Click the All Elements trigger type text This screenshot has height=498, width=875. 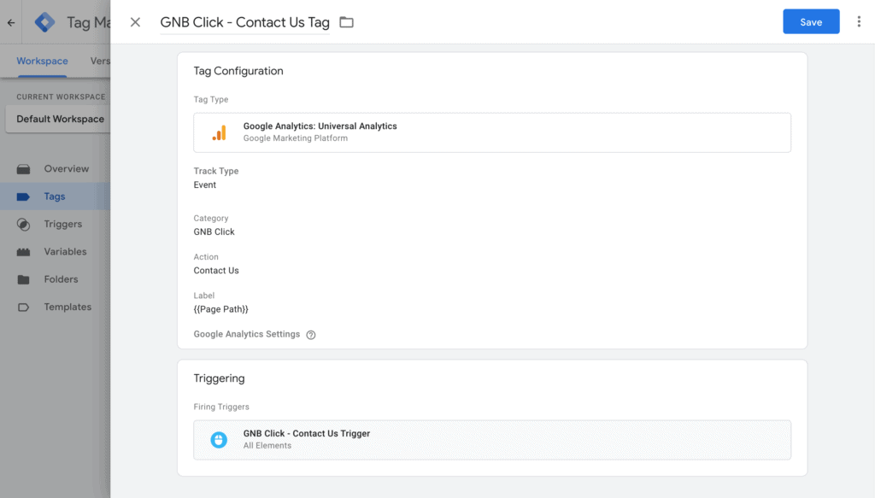[x=267, y=446]
